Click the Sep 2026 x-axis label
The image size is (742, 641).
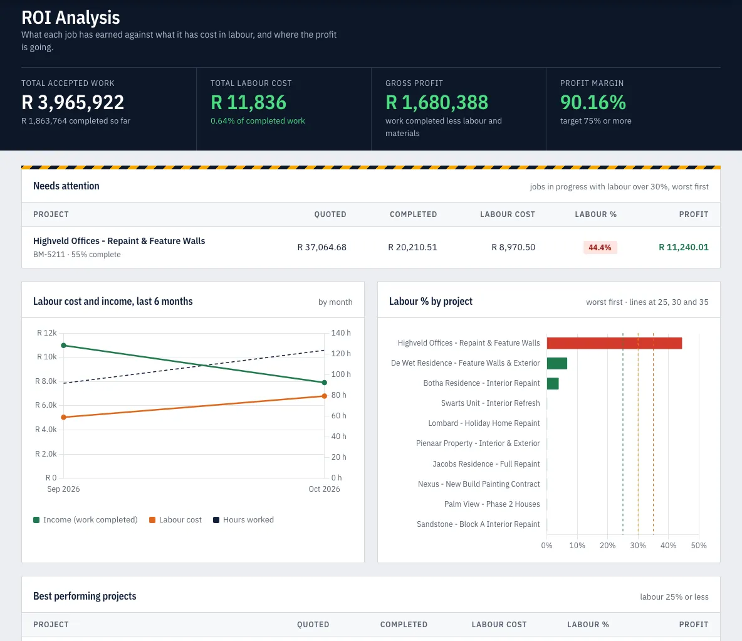[x=63, y=489]
